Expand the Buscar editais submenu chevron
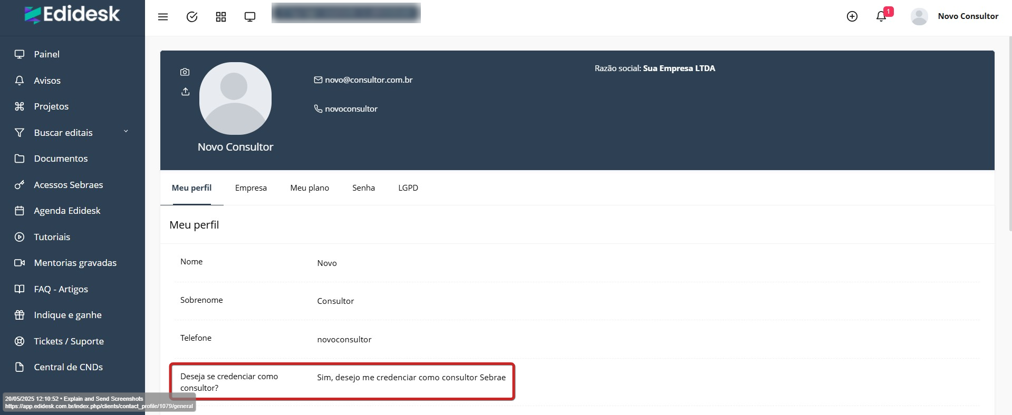1012x415 pixels. 126,132
